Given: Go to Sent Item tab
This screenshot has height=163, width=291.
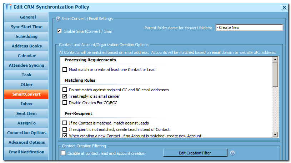Looking at the screenshot, I should (x=26, y=113).
